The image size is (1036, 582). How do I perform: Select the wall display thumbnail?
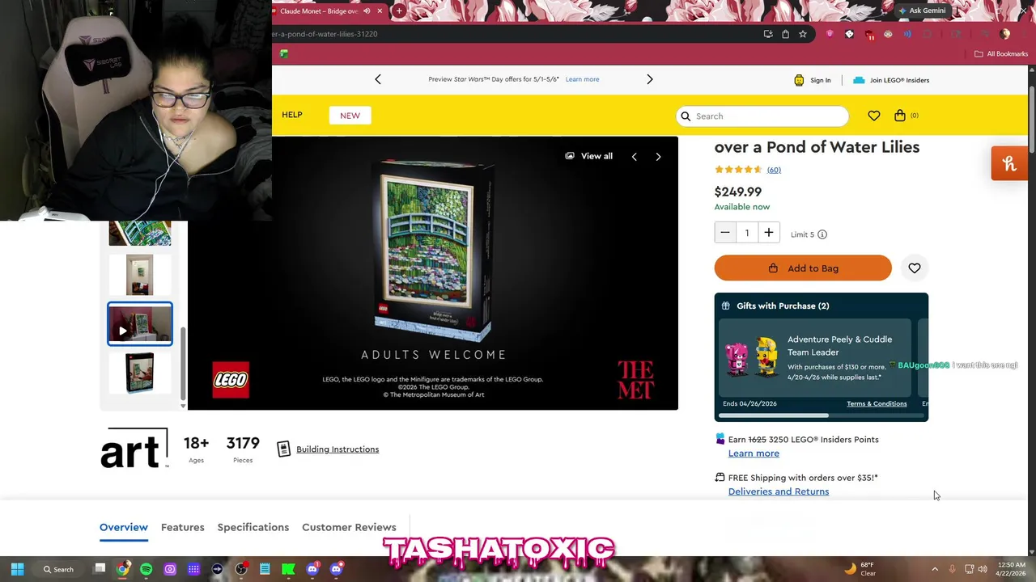(140, 275)
